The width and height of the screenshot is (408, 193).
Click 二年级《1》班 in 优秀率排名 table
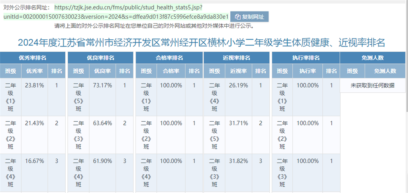pyautogui.click(x=11, y=97)
